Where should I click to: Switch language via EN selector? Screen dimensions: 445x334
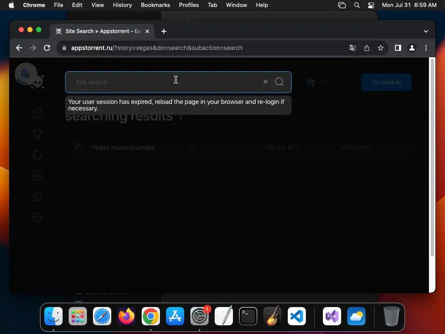[317, 82]
